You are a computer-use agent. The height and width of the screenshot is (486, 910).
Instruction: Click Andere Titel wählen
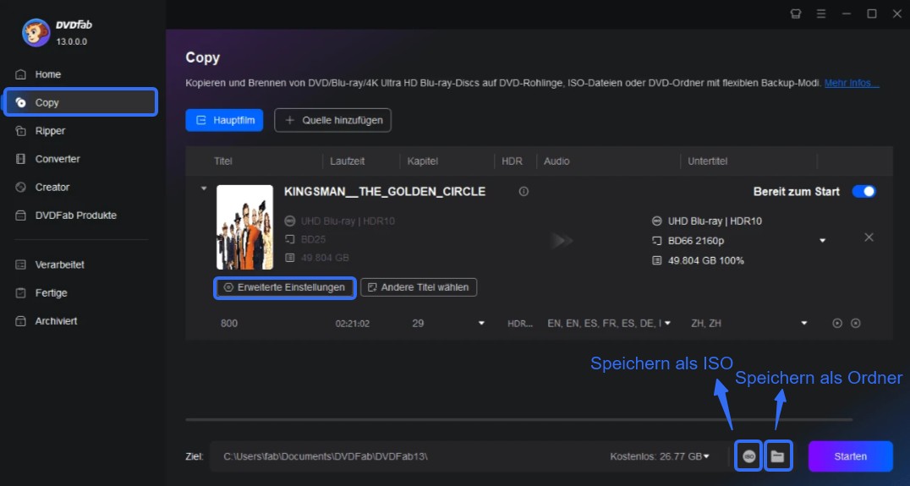pyautogui.click(x=419, y=287)
